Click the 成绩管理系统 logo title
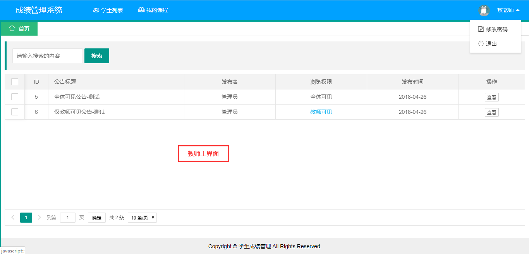The image size is (529, 254). 39,10
